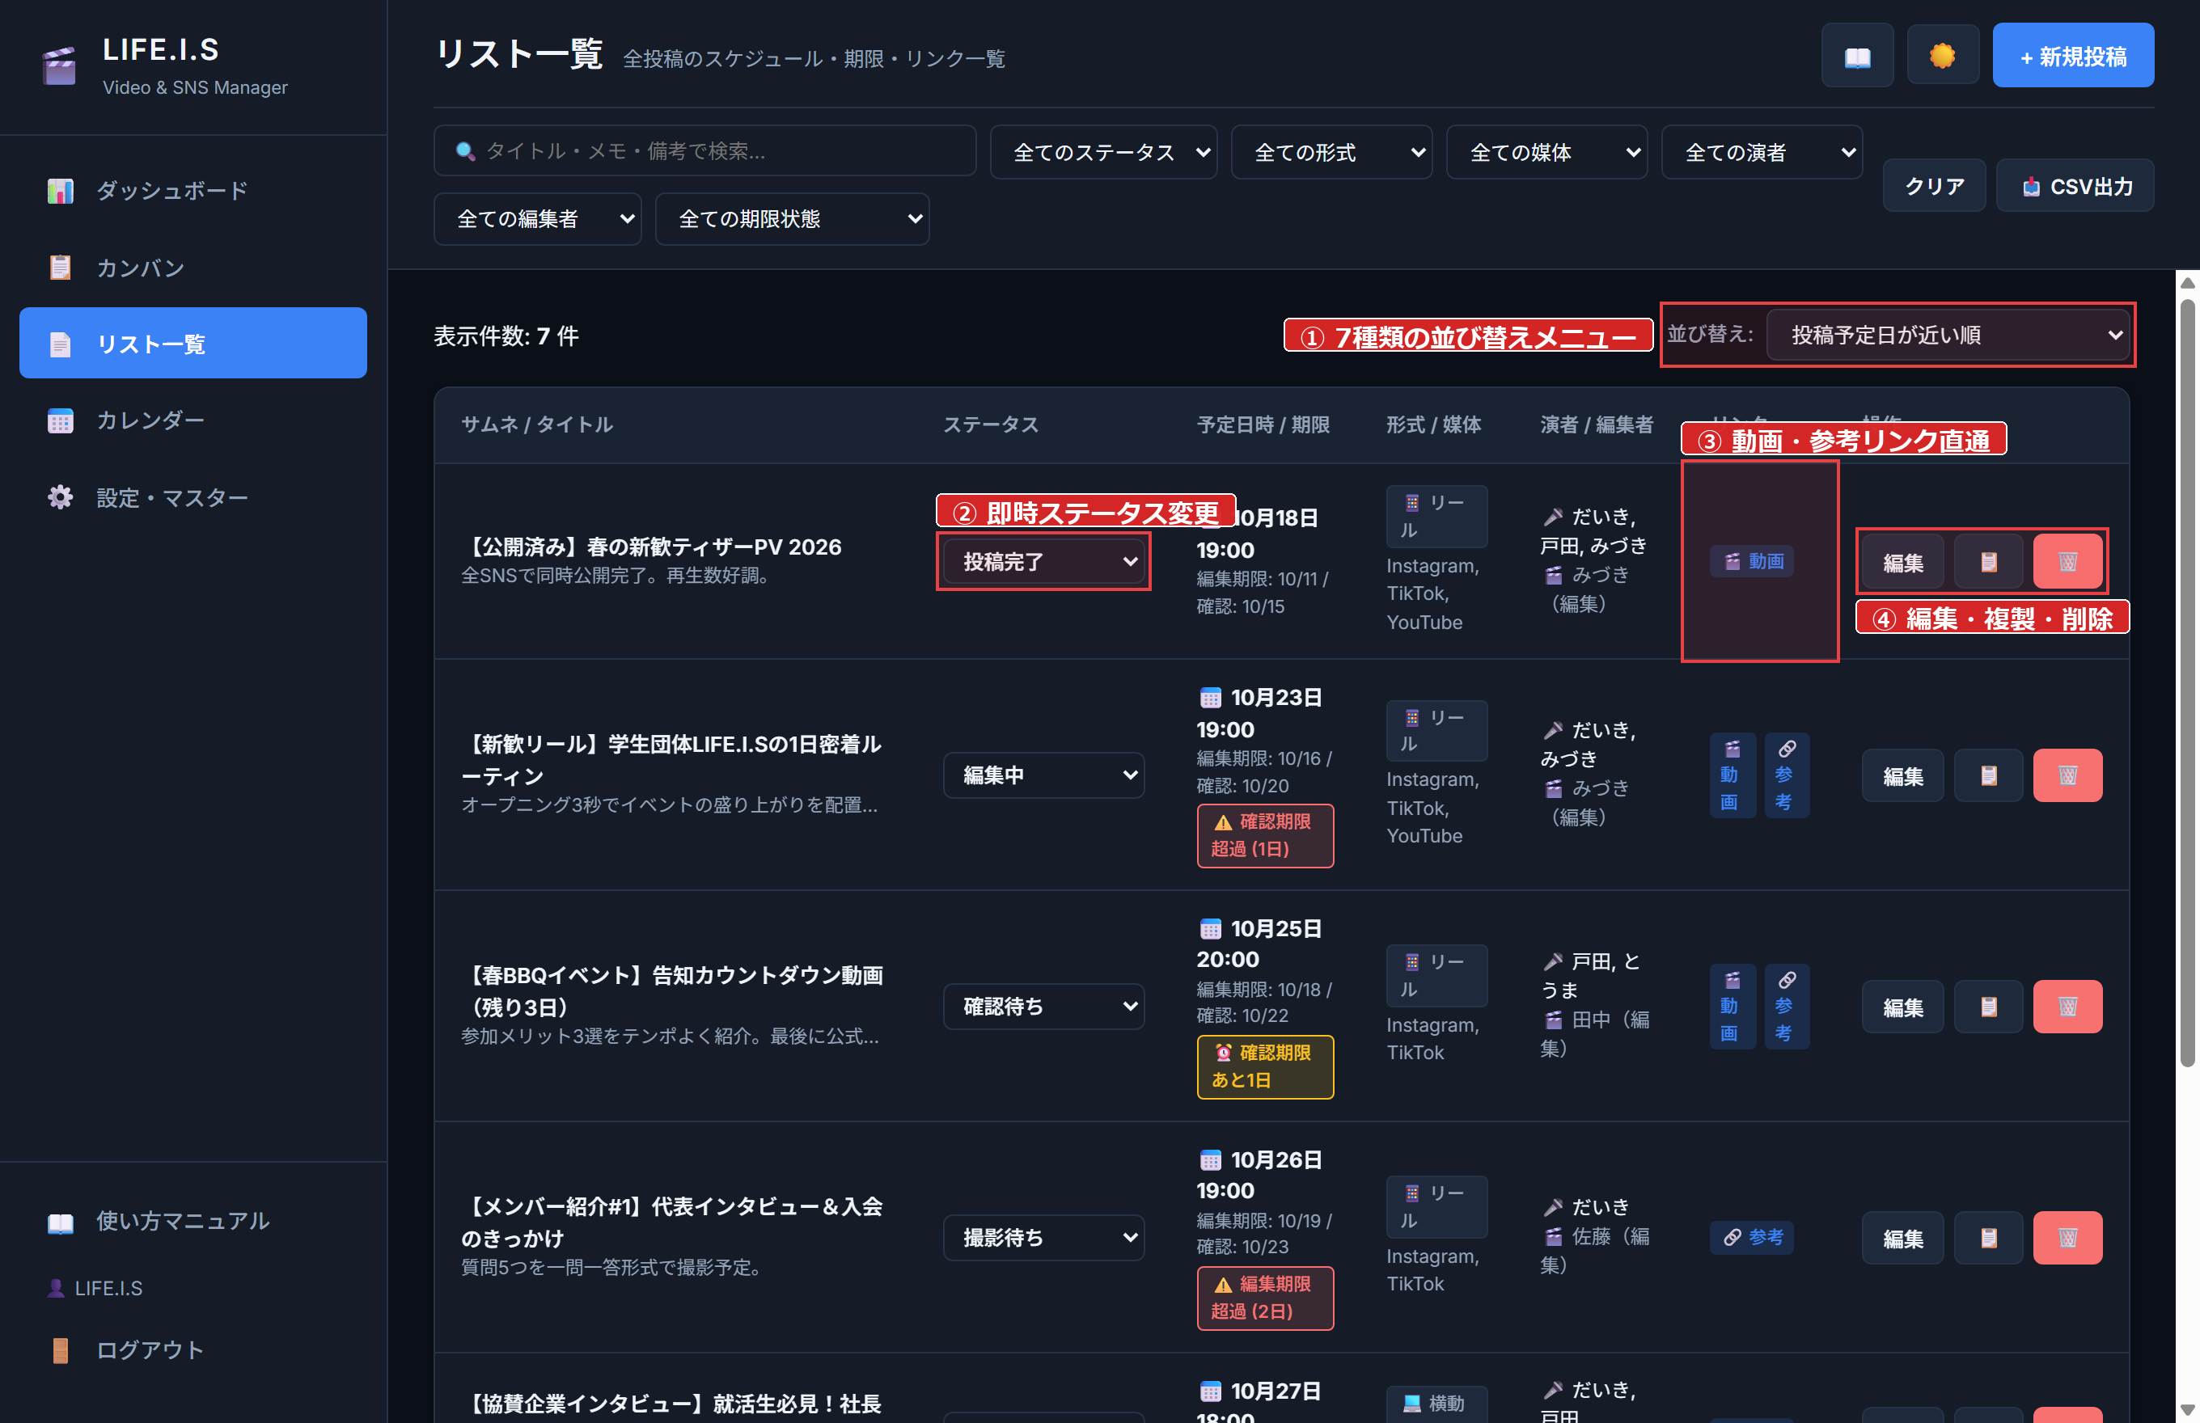Click 編集 button for 春BBQイベント row
Viewport: 2200px width, 1423px height.
pos(1902,1007)
